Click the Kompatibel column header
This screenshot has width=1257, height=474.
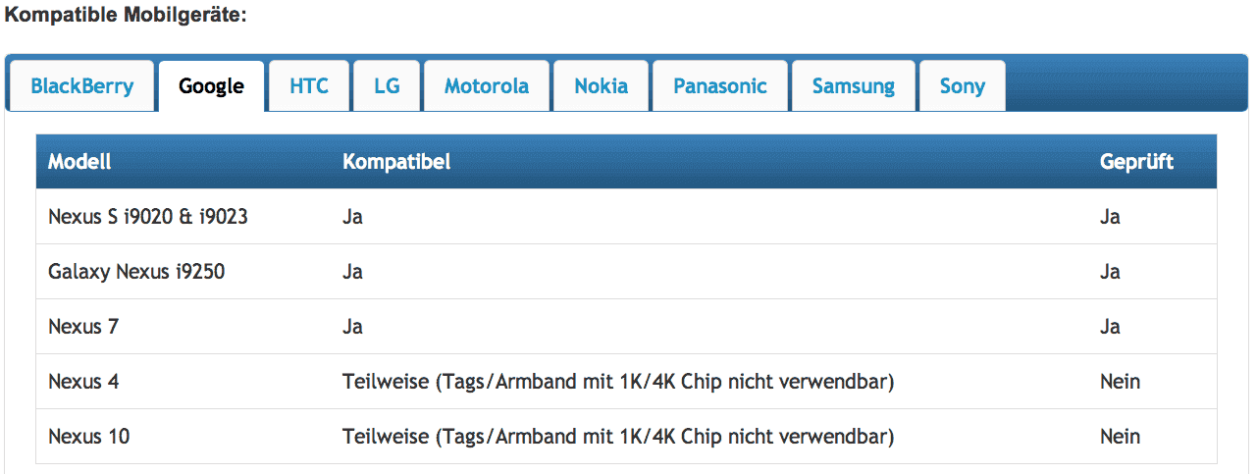(x=396, y=162)
